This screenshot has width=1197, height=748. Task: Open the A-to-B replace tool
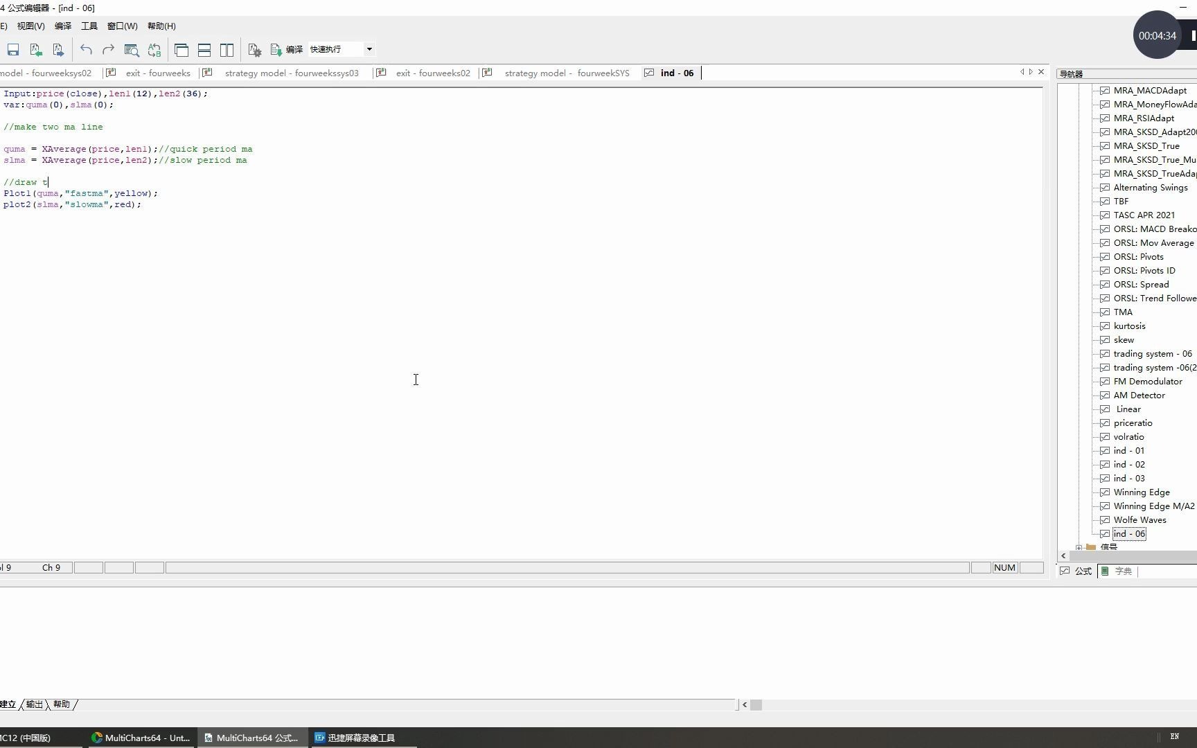point(154,49)
